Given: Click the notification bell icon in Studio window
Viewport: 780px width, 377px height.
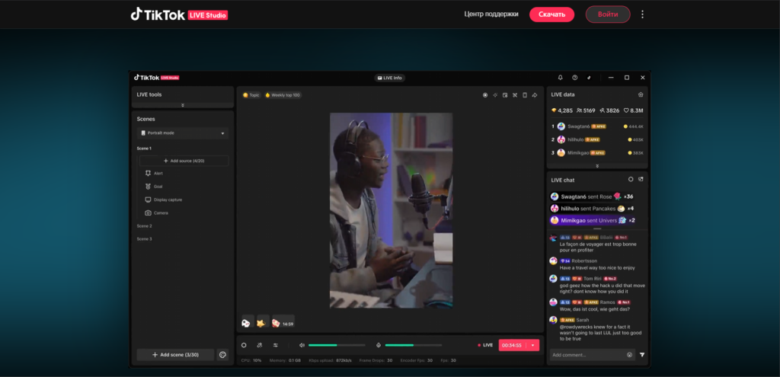Looking at the screenshot, I should click(560, 78).
